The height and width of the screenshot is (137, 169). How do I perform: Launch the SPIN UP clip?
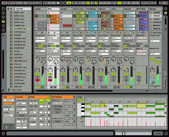pos(91,13)
